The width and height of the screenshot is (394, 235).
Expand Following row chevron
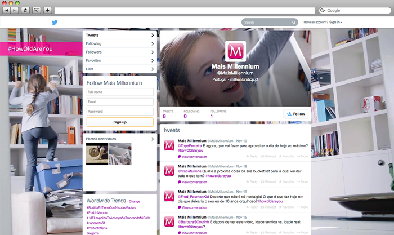(153, 43)
